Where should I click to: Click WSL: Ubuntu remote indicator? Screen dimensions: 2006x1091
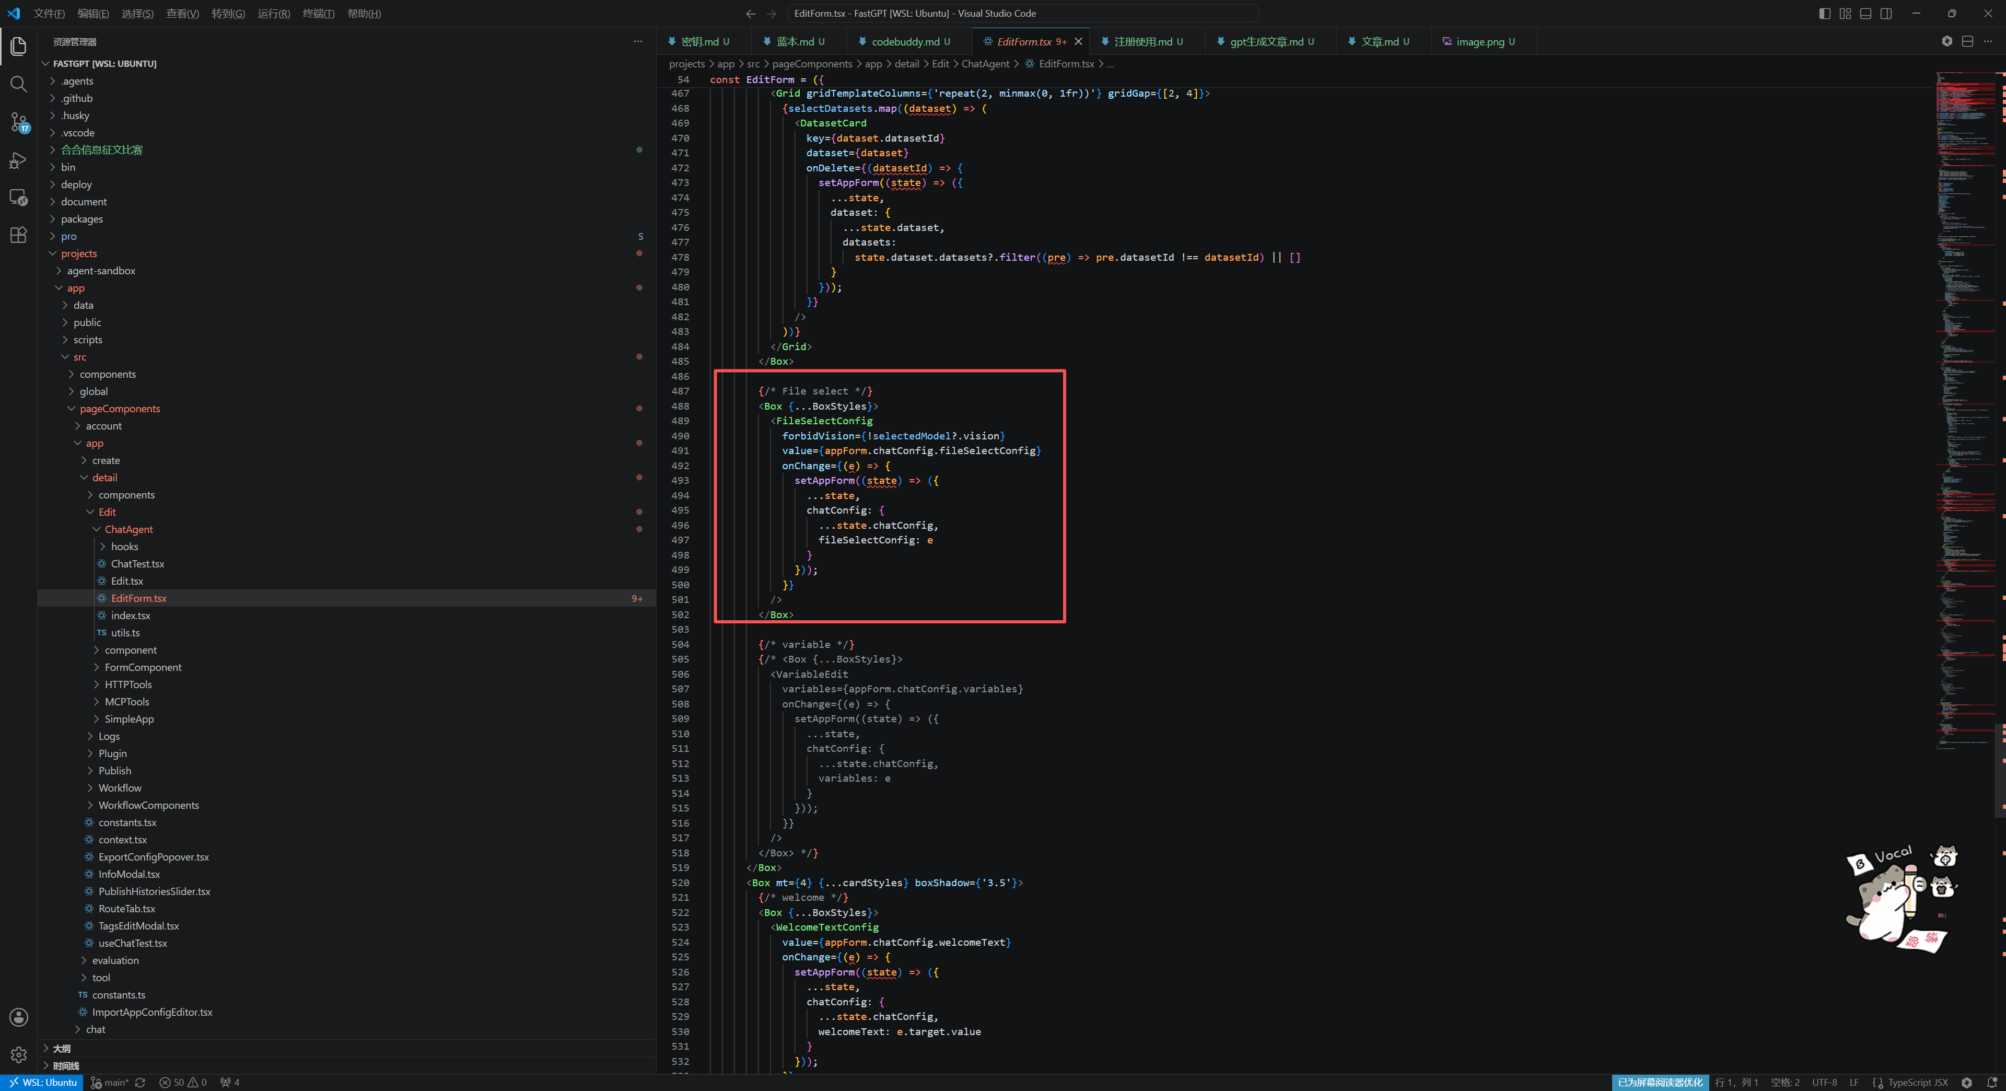43,1083
